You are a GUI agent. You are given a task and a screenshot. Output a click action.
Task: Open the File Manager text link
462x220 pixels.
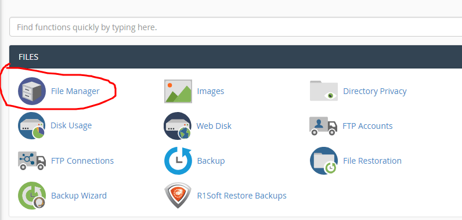(x=75, y=91)
